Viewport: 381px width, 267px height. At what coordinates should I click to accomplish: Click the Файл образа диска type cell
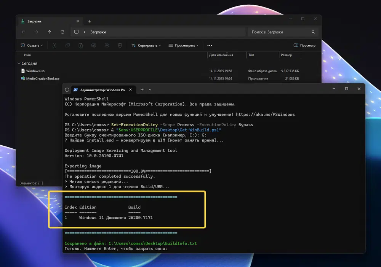click(x=262, y=71)
